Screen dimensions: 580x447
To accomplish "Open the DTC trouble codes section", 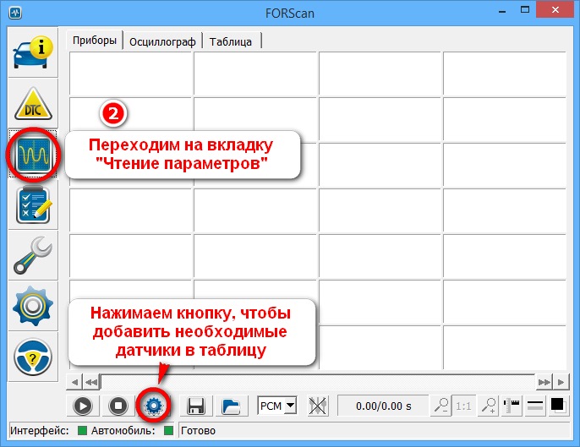I will click(33, 104).
